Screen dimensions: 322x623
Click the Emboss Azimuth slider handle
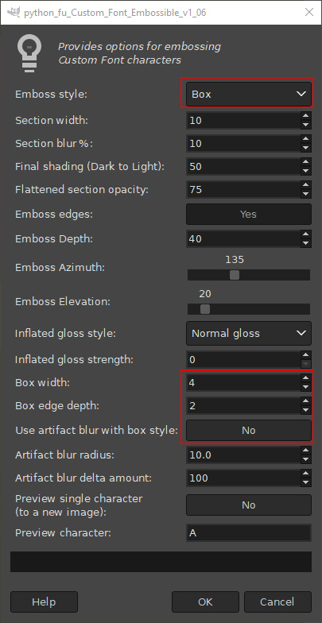[235, 275]
